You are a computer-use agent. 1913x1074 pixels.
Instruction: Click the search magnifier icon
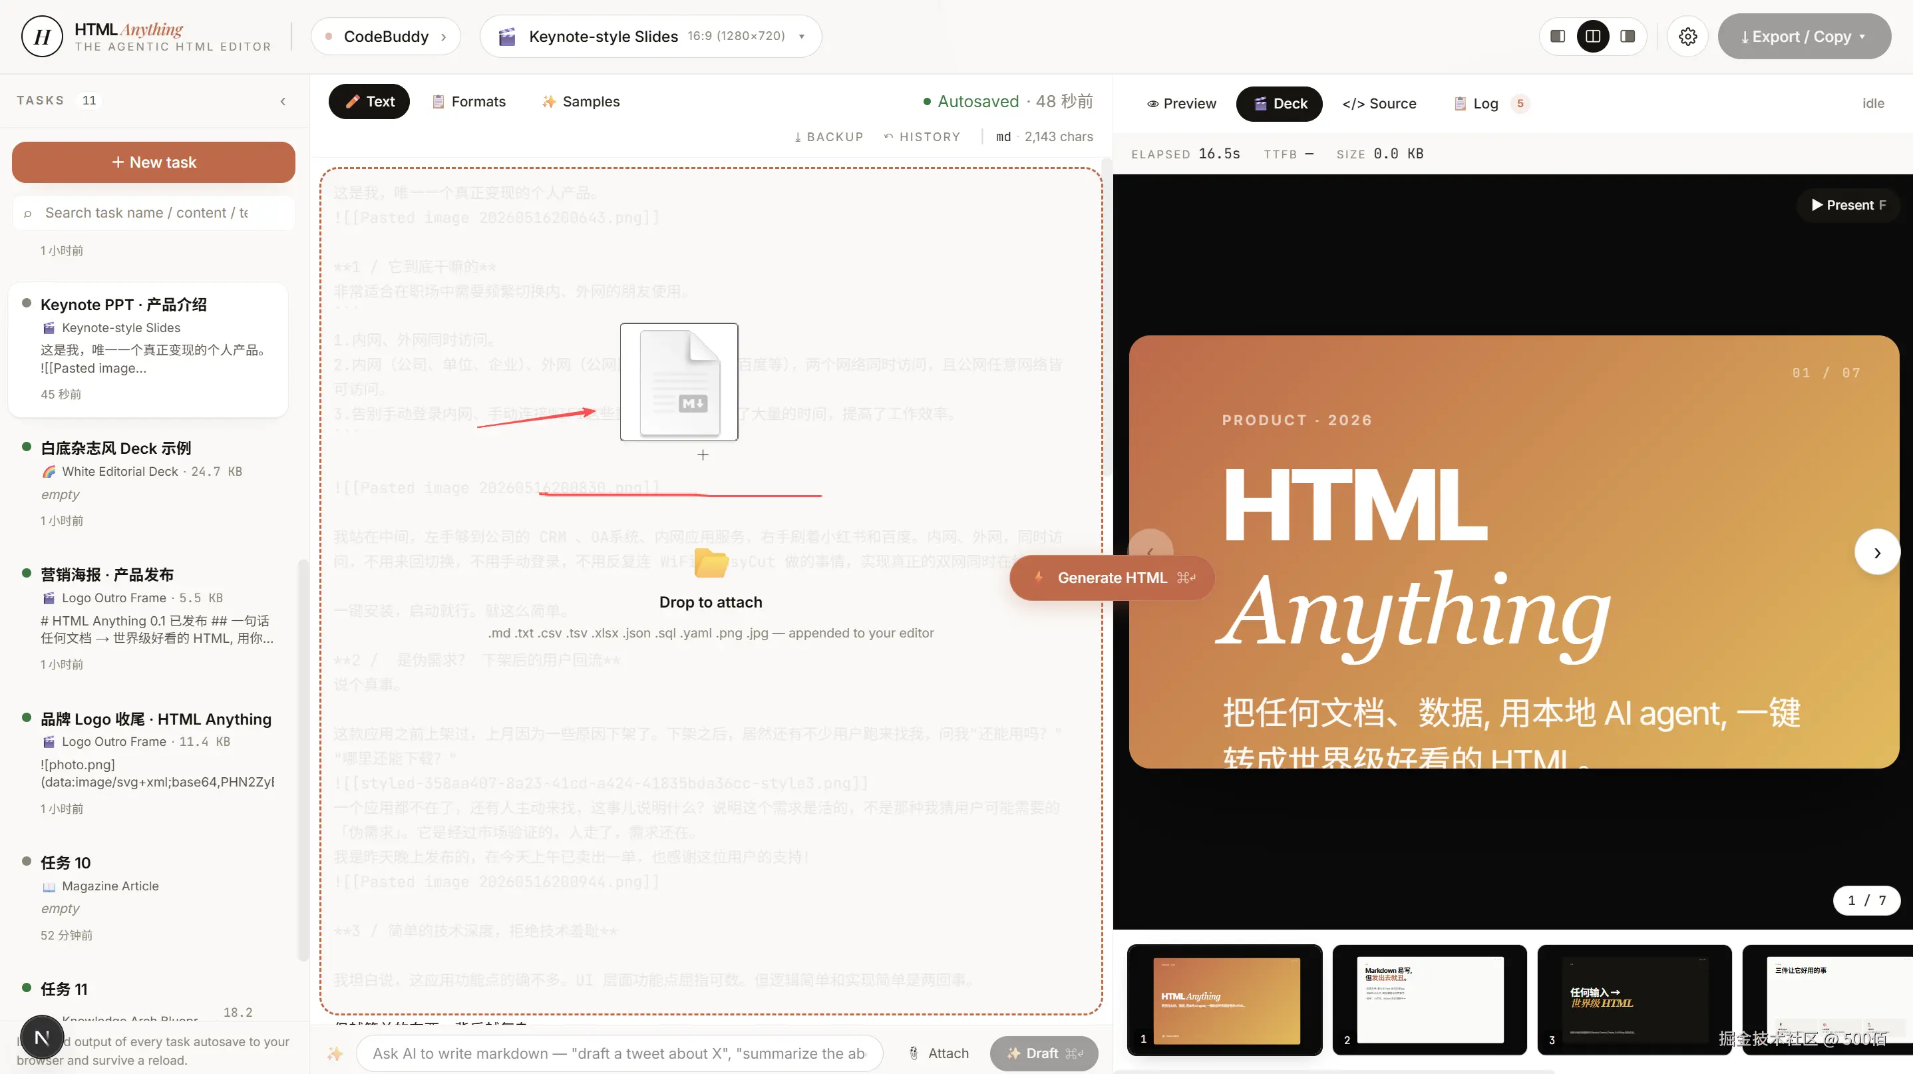[27, 214]
